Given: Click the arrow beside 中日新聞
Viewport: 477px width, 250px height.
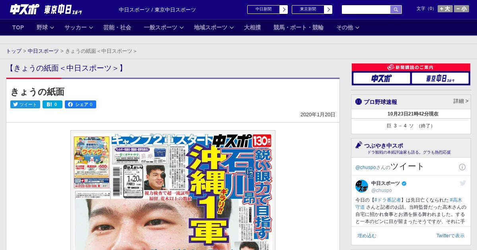Looking at the screenshot, I should [x=283, y=10].
